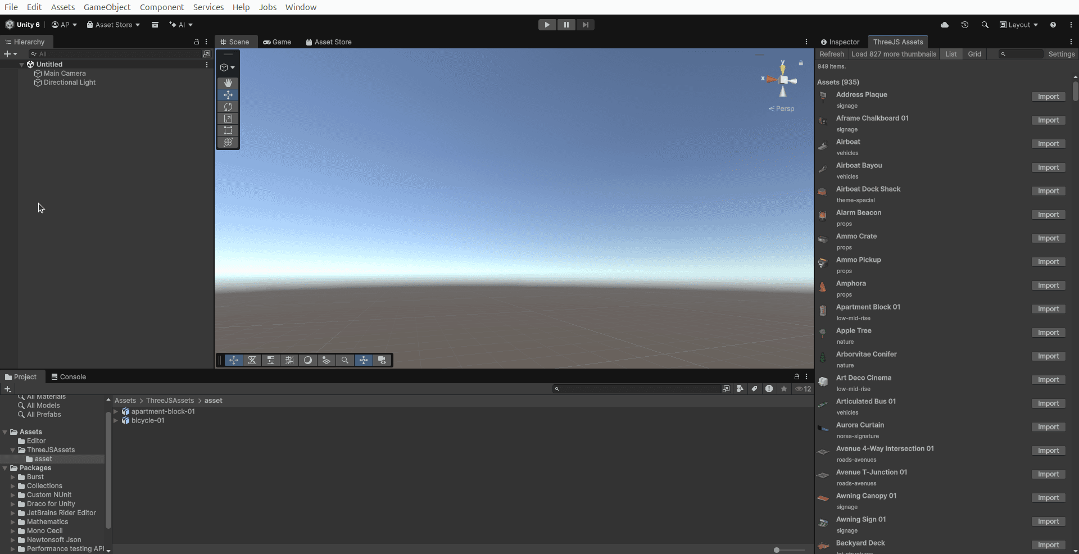Select the Directional Light object
Image resolution: width=1079 pixels, height=554 pixels.
click(70, 83)
